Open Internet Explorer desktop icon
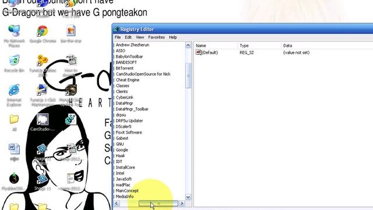 pyautogui.click(x=14, y=95)
